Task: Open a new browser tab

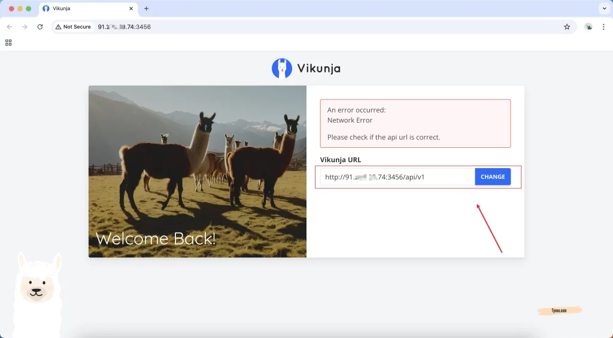Action: click(146, 8)
